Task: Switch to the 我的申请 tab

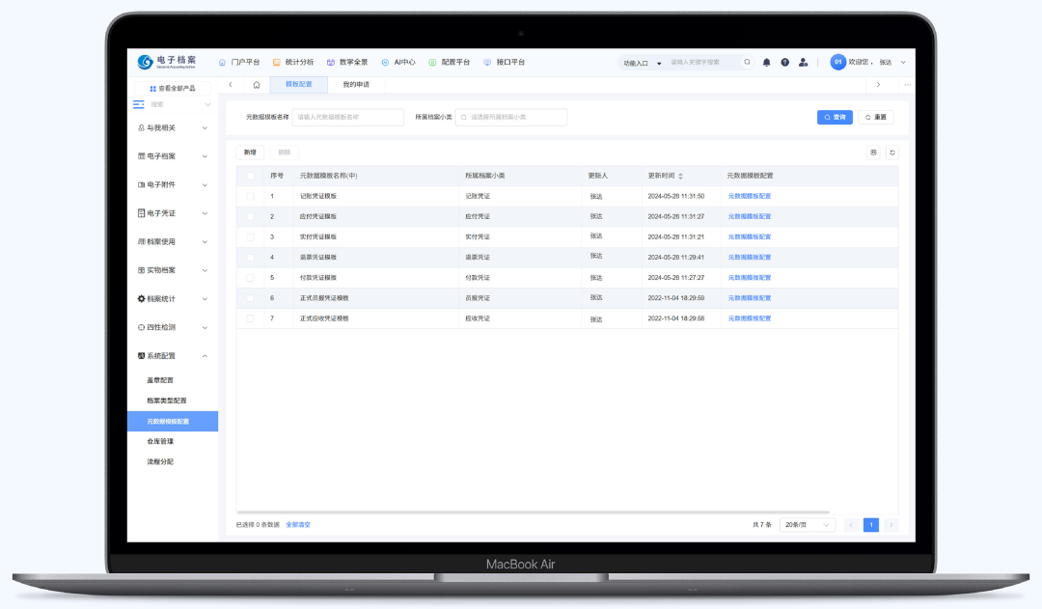Action: (356, 85)
